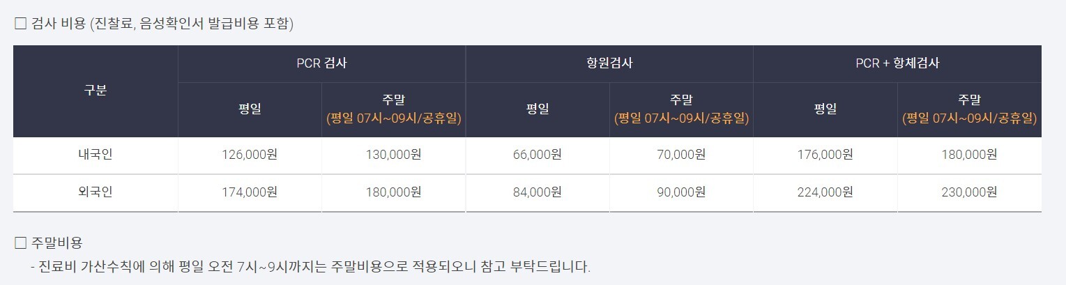This screenshot has height=285, width=1066.
Task: Click the 외국인 row label
Action: [x=96, y=192]
